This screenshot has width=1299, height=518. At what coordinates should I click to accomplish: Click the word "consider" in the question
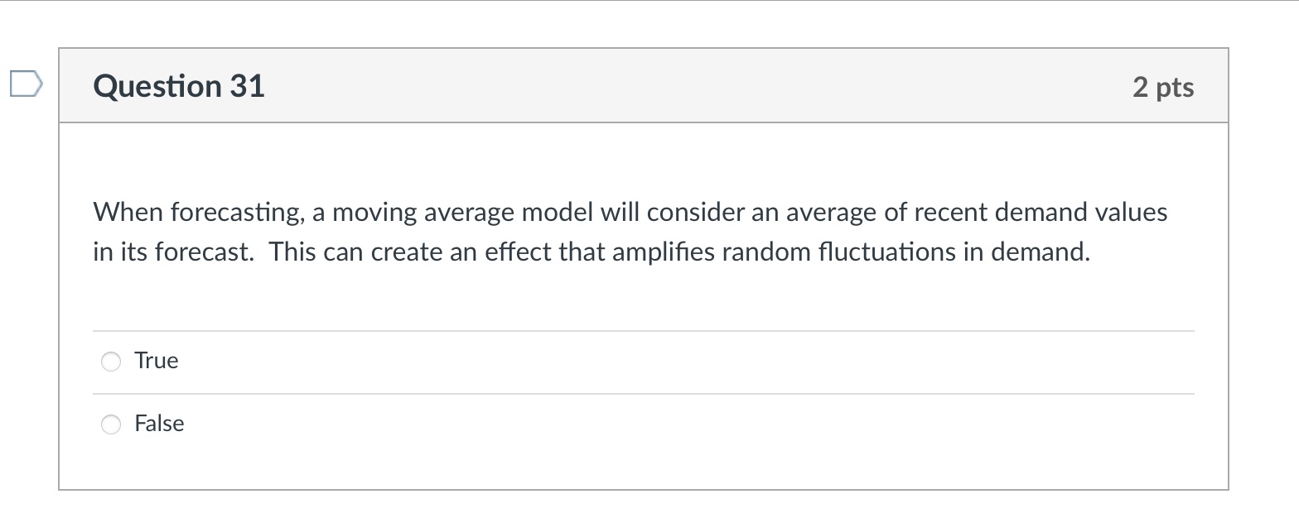tap(696, 213)
